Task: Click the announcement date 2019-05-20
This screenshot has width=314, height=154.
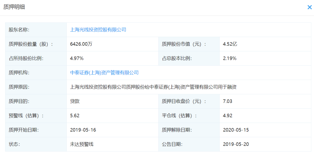Action: [236, 144]
